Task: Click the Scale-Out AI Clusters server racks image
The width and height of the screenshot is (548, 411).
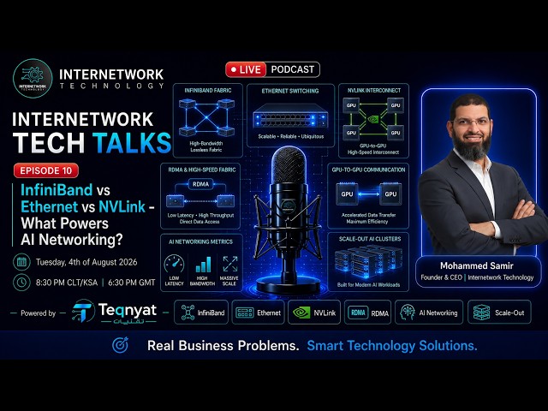Action: click(x=368, y=261)
